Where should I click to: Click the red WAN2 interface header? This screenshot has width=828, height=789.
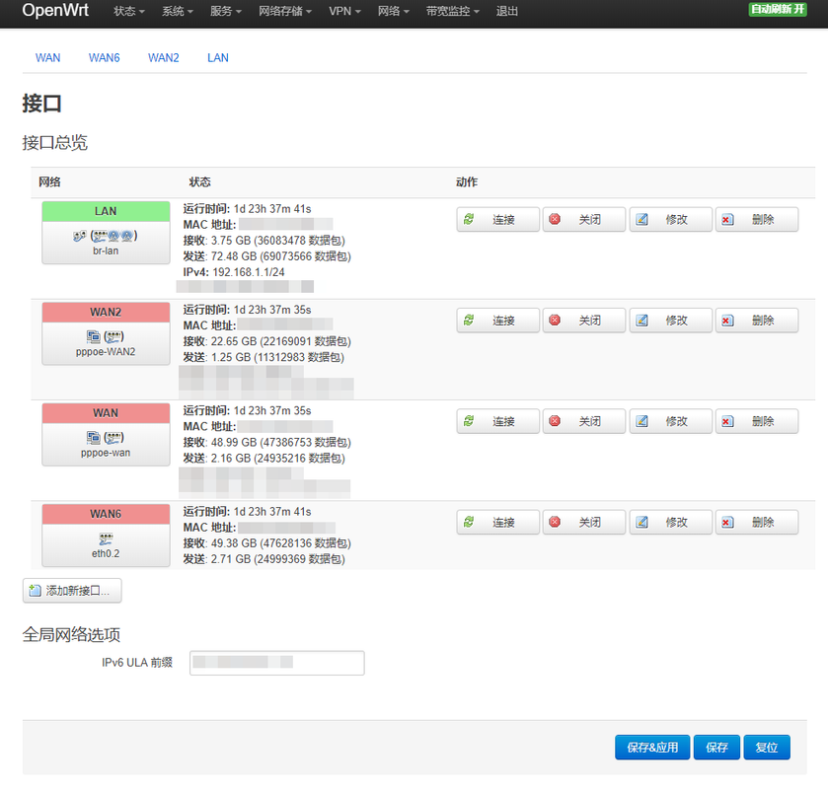106,312
